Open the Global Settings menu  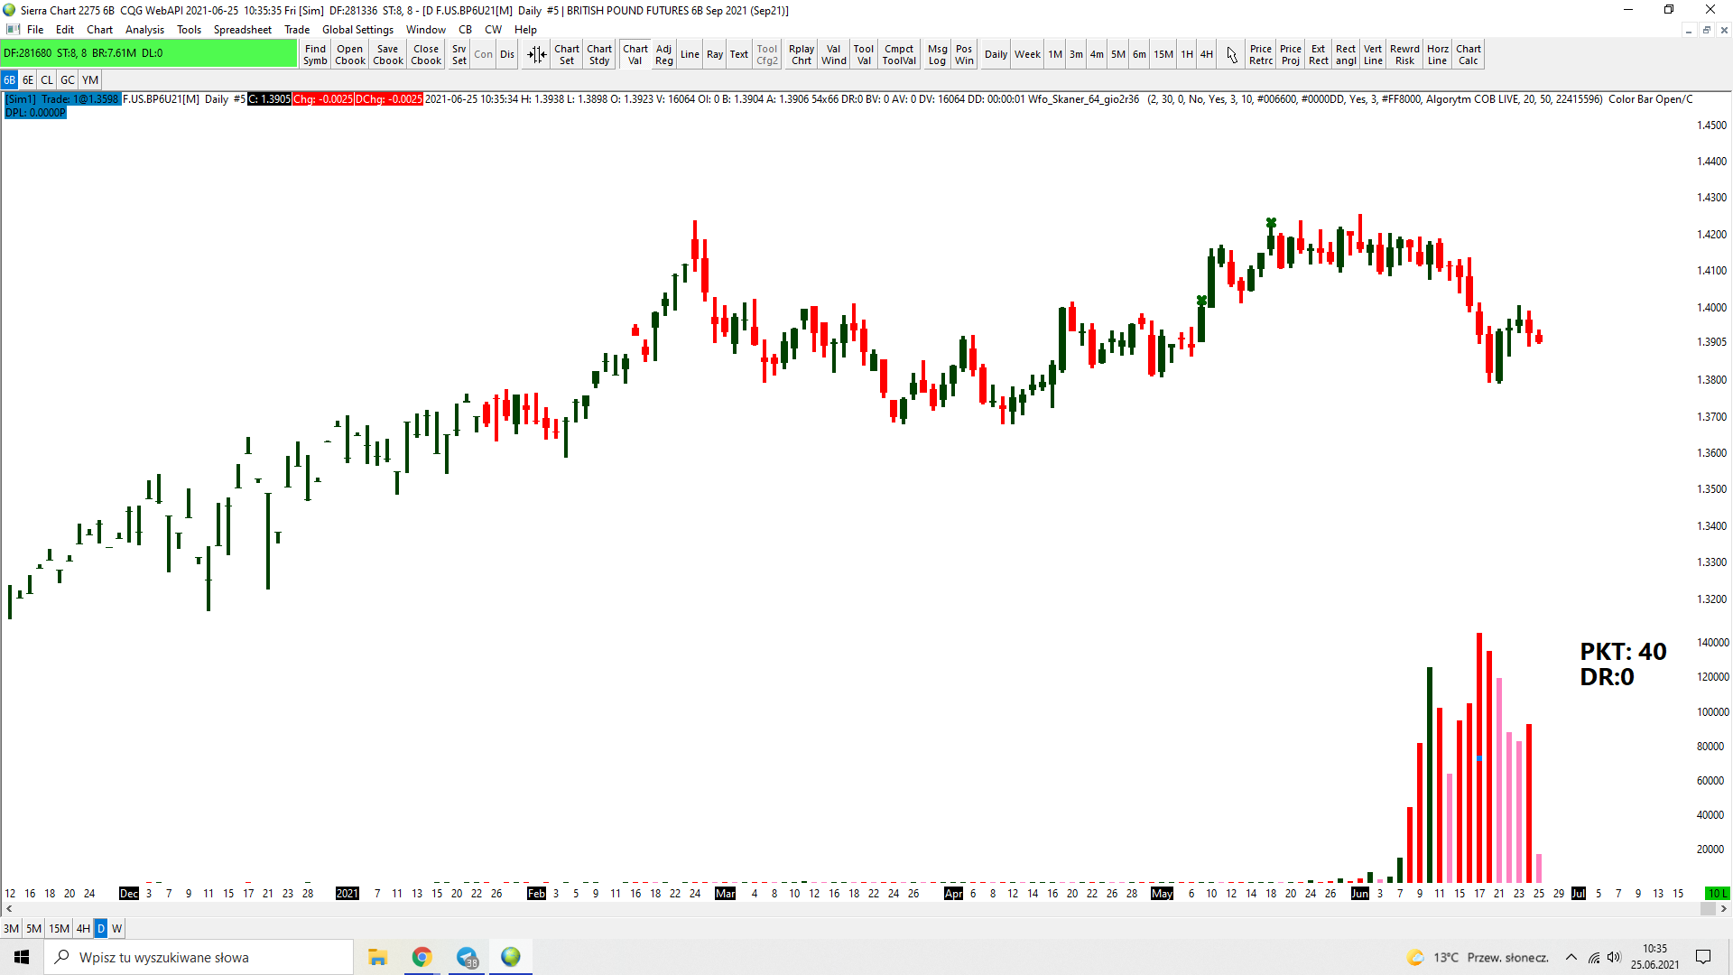pos(357,30)
